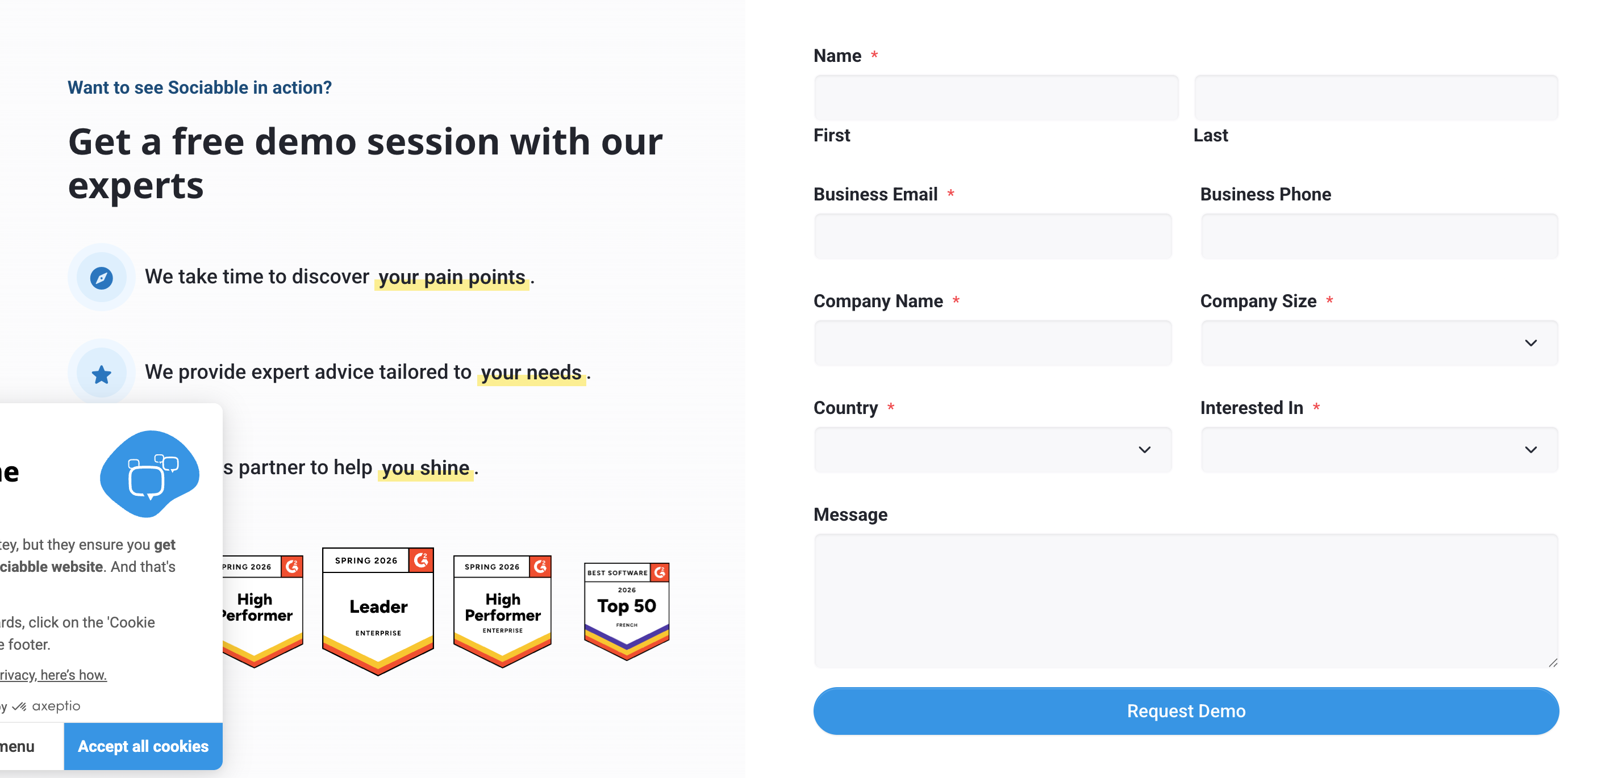Click the axeptio logo in the cookie popup
The width and height of the screenshot is (1618, 778).
click(47, 705)
